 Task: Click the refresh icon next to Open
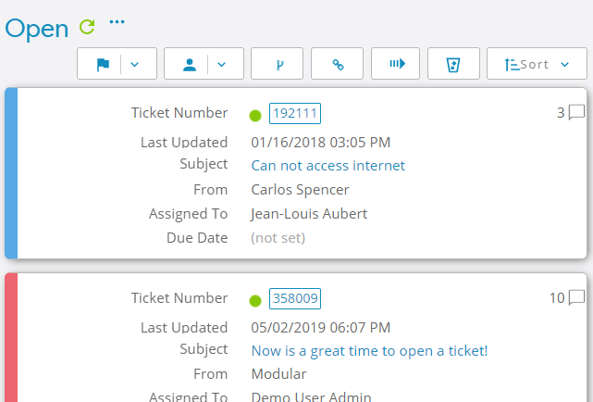click(87, 27)
